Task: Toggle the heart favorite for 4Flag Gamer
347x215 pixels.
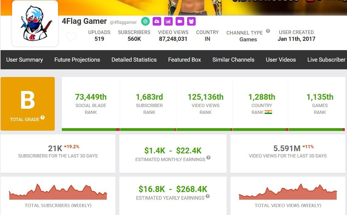Action: tap(71, 37)
